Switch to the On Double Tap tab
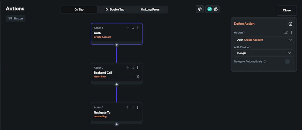This screenshot has height=130, width=302. [x=115, y=10]
